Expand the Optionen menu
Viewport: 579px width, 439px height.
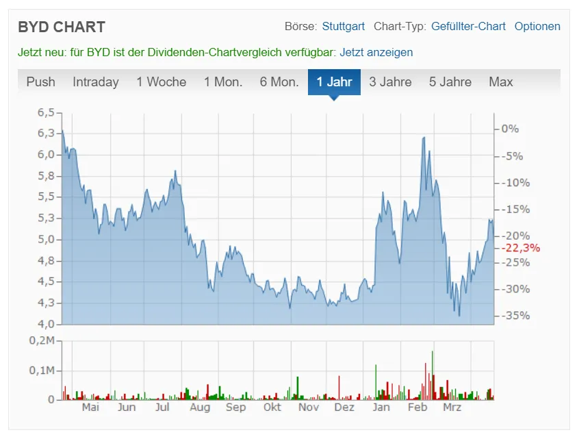click(537, 27)
